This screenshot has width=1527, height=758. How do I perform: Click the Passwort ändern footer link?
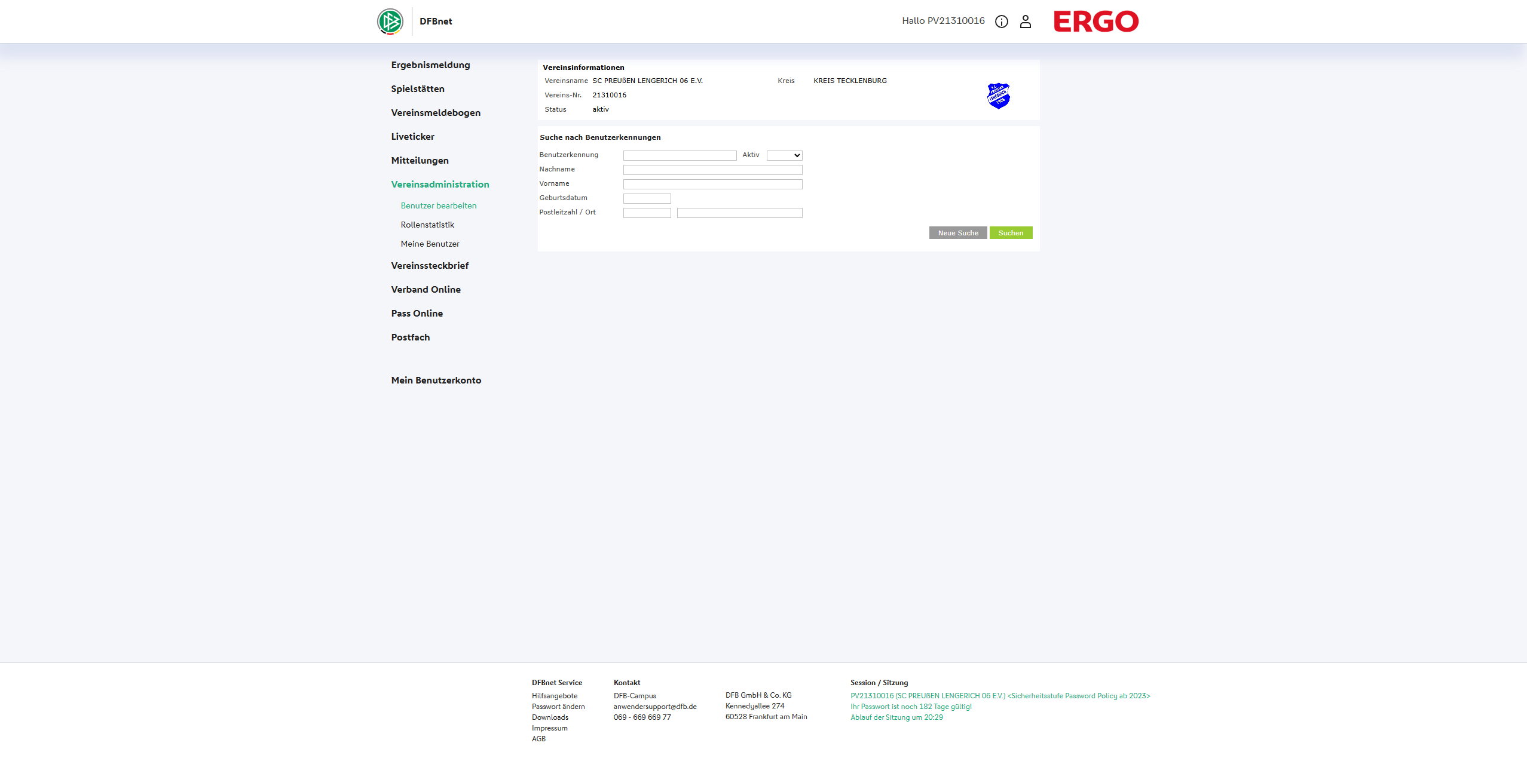(558, 707)
